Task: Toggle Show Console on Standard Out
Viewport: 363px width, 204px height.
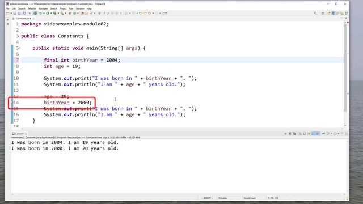Action: point(313,134)
